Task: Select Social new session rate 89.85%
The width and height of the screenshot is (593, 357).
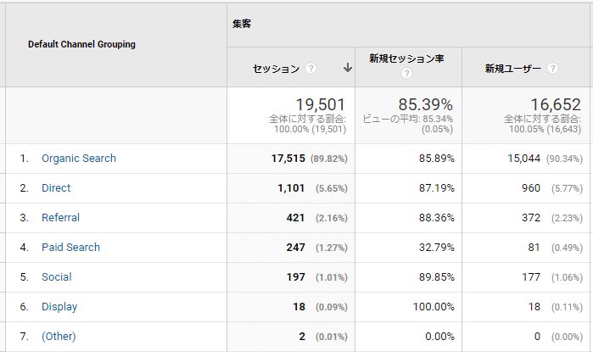Action: click(x=436, y=277)
